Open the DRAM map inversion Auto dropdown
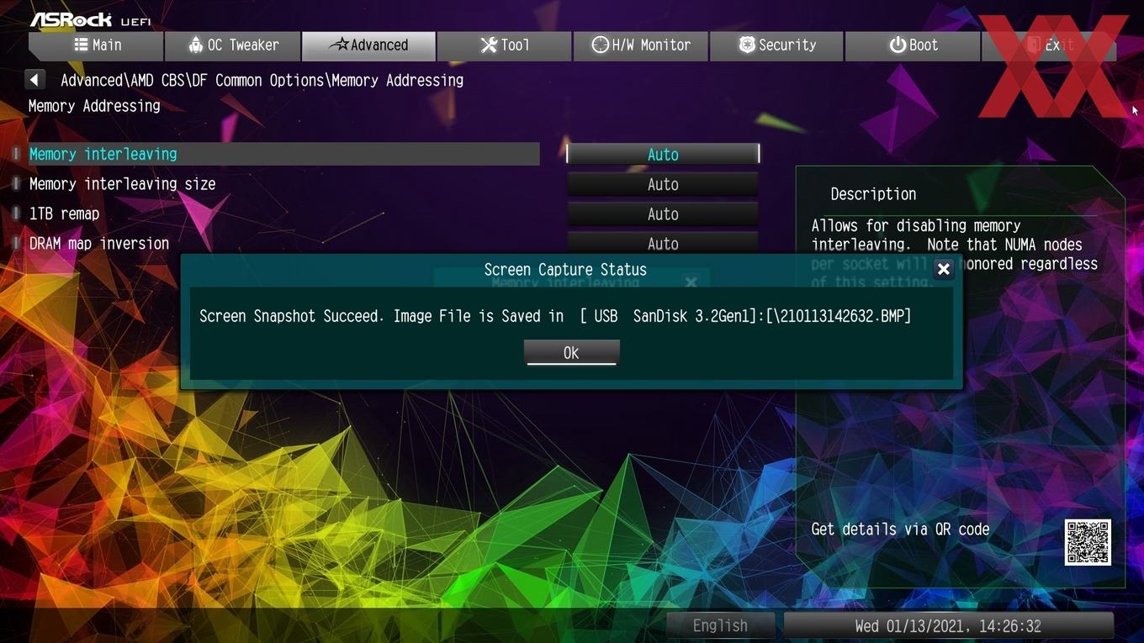1144x643 pixels. coord(663,244)
